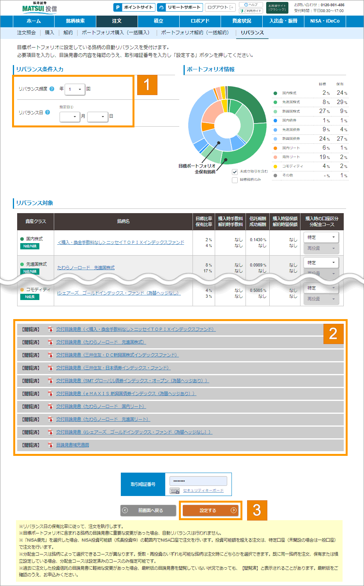Open 再投資 dropdown for コモディティ row

coord(321,299)
